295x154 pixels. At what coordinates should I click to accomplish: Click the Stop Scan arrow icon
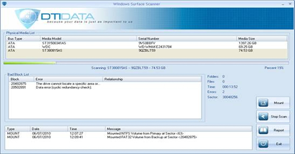(x=263, y=117)
